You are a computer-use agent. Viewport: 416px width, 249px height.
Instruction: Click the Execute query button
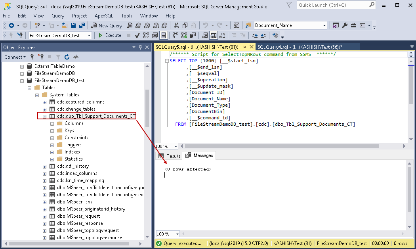[x=109, y=35]
